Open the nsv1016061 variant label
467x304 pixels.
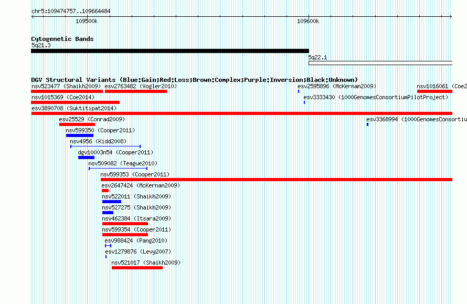tap(442, 86)
